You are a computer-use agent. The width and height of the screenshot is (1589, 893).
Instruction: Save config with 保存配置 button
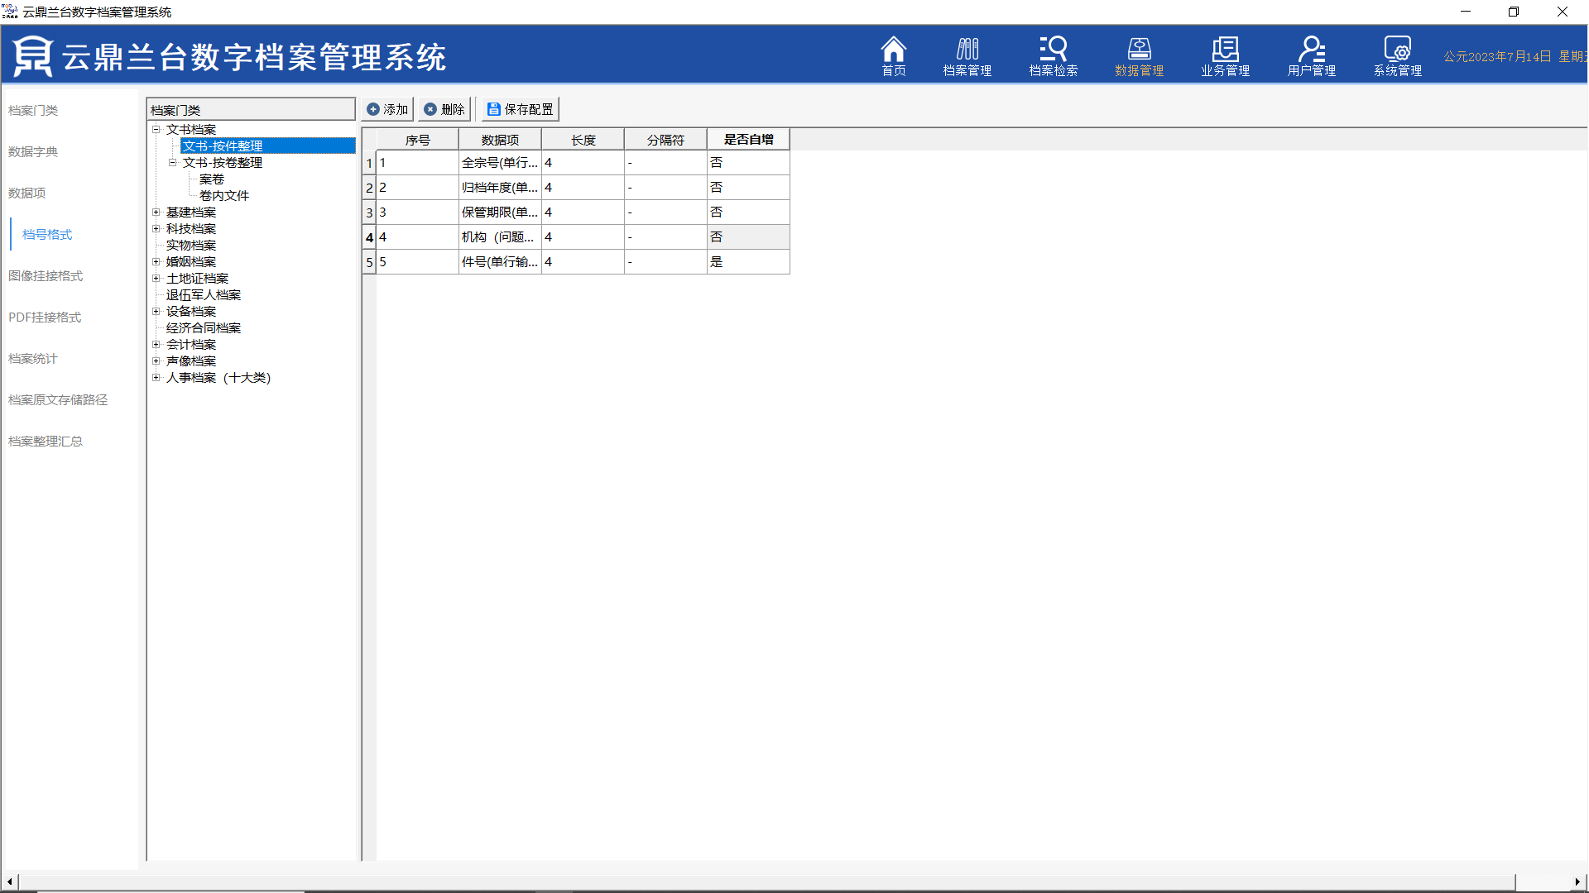[x=521, y=109]
